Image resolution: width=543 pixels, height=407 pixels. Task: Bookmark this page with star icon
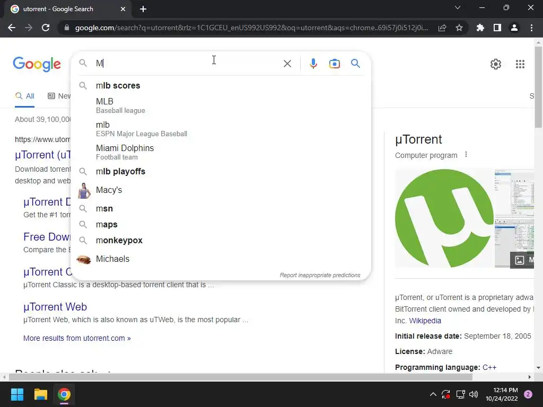pyautogui.click(x=459, y=28)
